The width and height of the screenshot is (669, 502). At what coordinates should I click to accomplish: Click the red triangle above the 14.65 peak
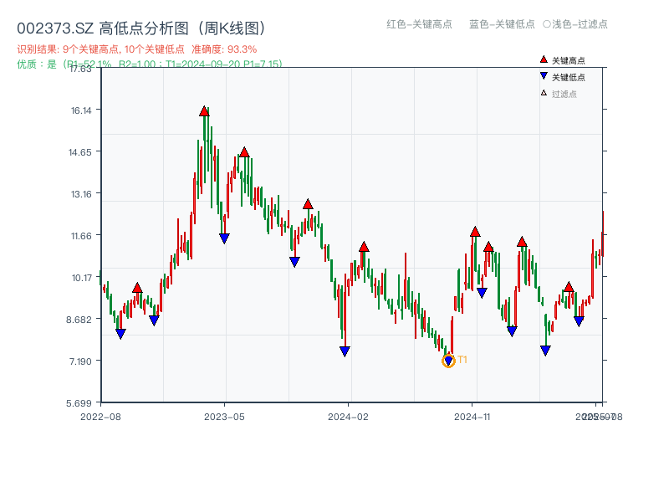click(x=243, y=153)
